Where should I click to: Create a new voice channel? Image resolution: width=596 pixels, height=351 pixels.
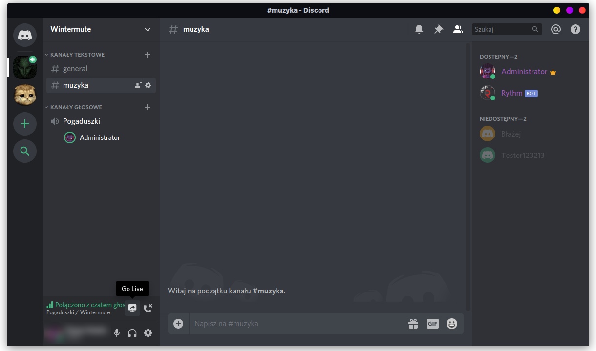(x=148, y=107)
